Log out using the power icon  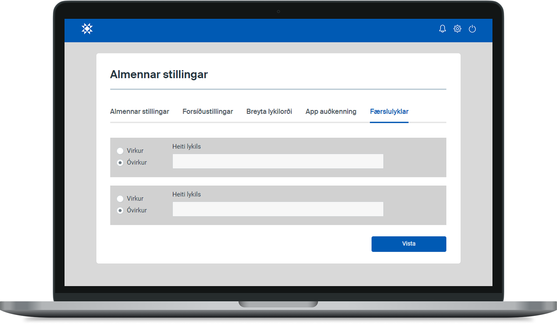[x=472, y=29]
